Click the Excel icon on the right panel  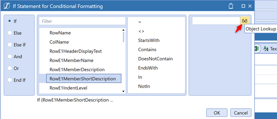point(257,48)
